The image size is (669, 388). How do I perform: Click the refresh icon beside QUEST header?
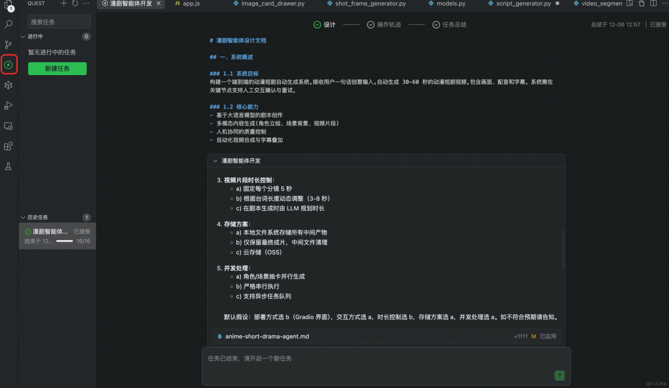point(74,3)
